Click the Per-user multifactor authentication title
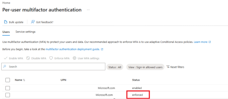228x99 pixels. pyautogui.click(x=42, y=10)
